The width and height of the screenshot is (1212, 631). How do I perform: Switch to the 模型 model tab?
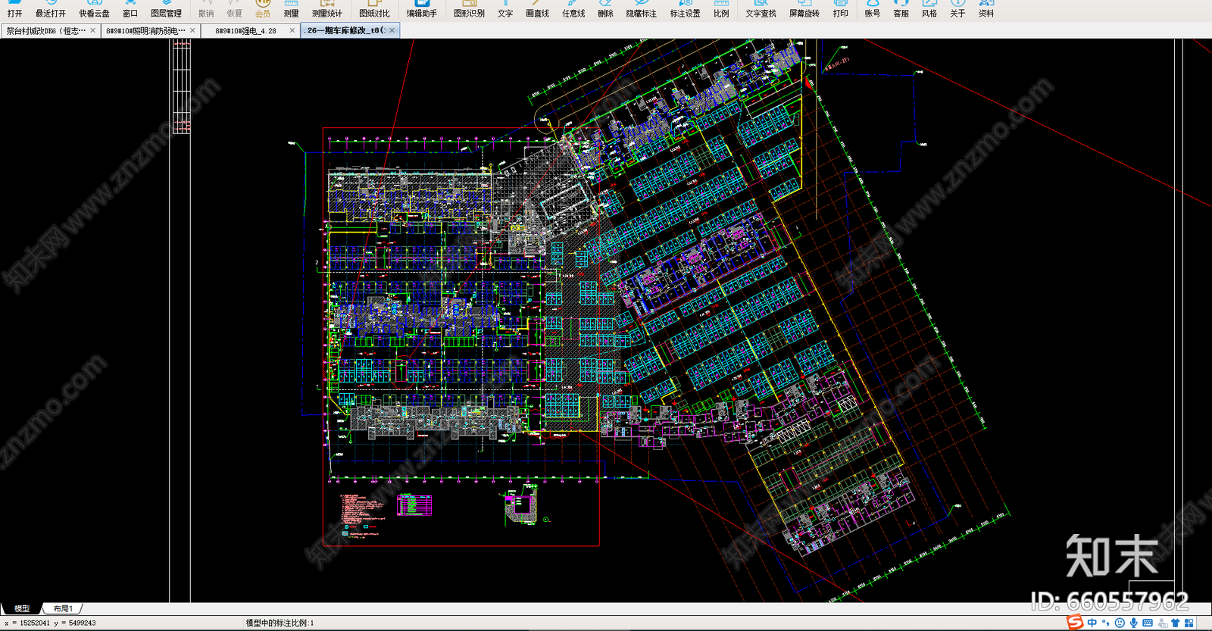21,608
